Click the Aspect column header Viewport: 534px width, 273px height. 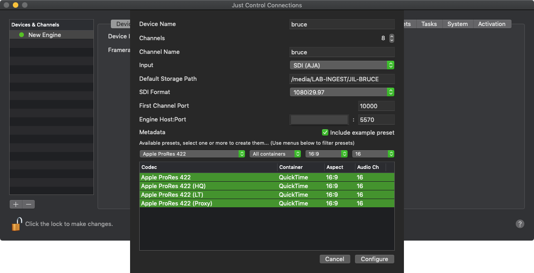pyautogui.click(x=340, y=167)
